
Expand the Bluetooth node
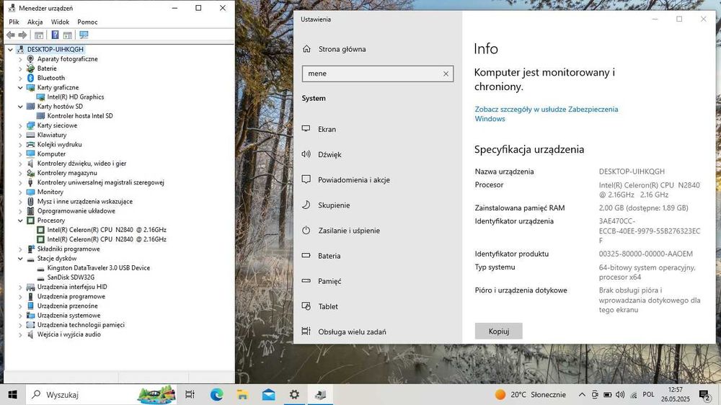(x=20, y=78)
